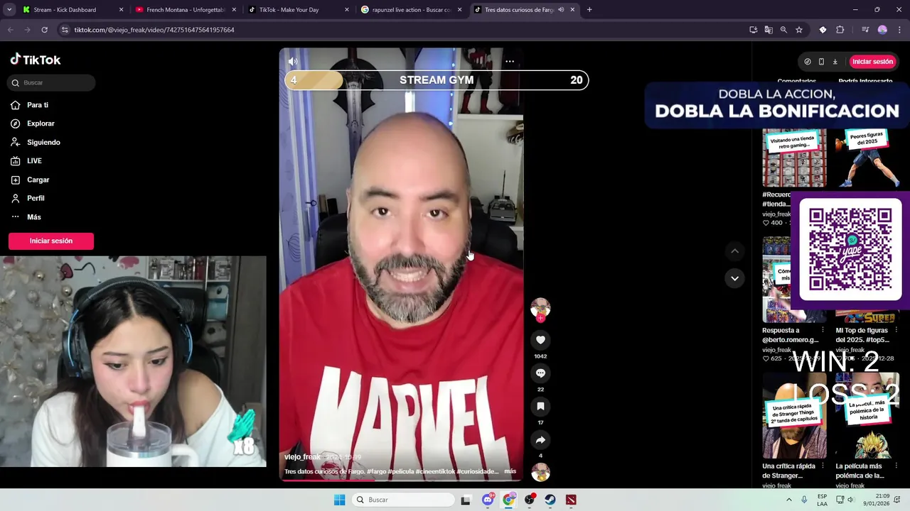The image size is (910, 511).
Task: Open Task View in taskbar
Action: pyautogui.click(x=466, y=500)
